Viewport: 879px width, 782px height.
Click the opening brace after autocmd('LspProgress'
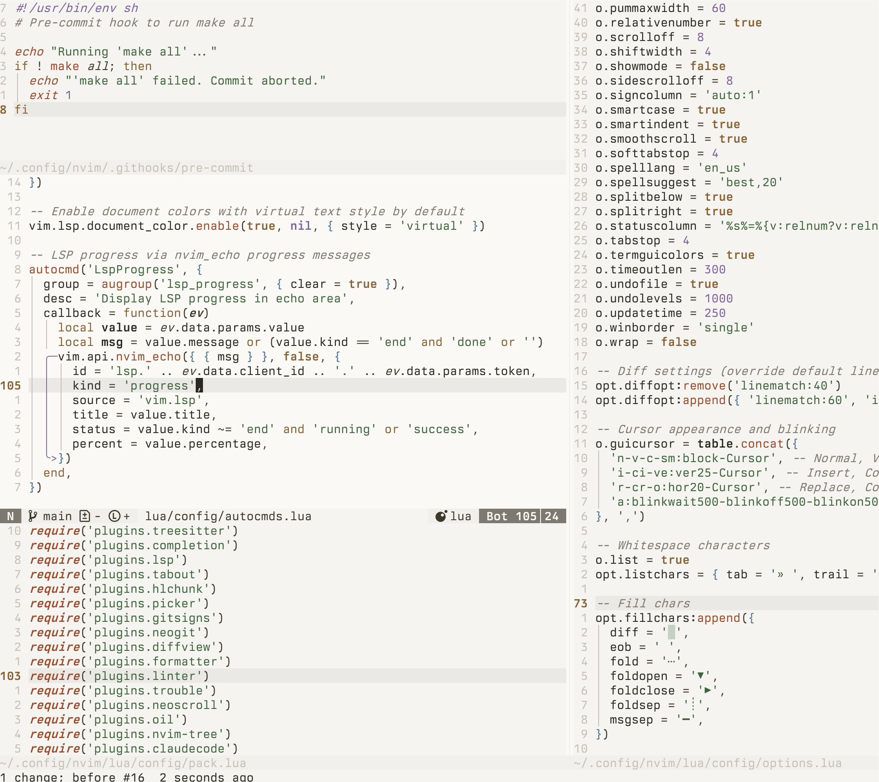pyautogui.click(x=200, y=269)
